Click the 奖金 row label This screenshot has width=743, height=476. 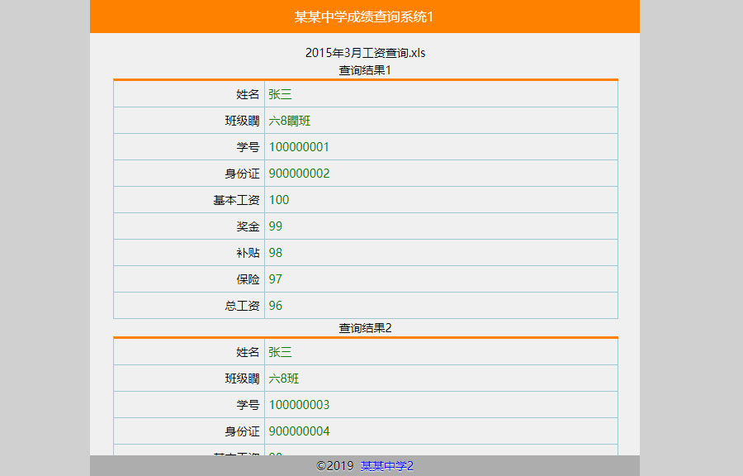[248, 226]
